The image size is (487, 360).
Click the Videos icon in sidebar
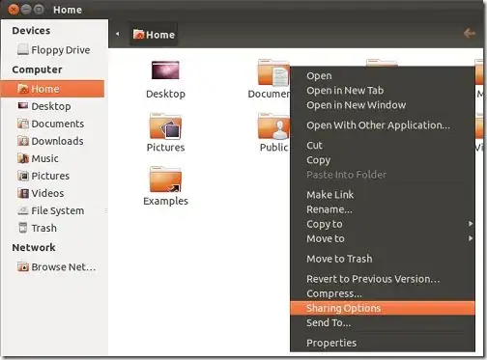[23, 193]
